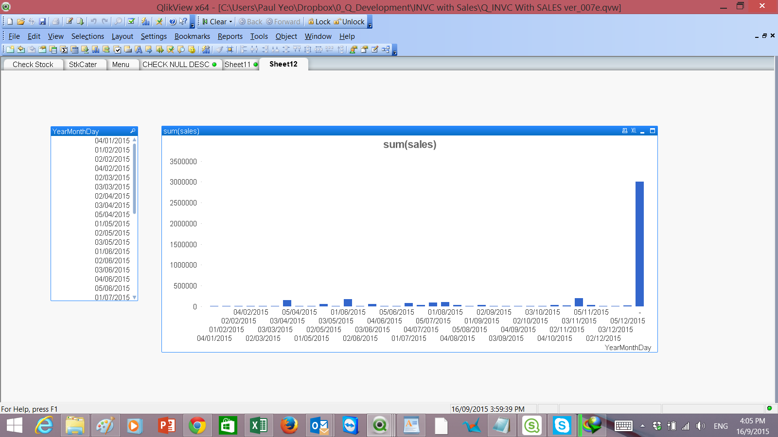Click Create Text Object icon
The image size is (778, 437).
[x=139, y=50]
